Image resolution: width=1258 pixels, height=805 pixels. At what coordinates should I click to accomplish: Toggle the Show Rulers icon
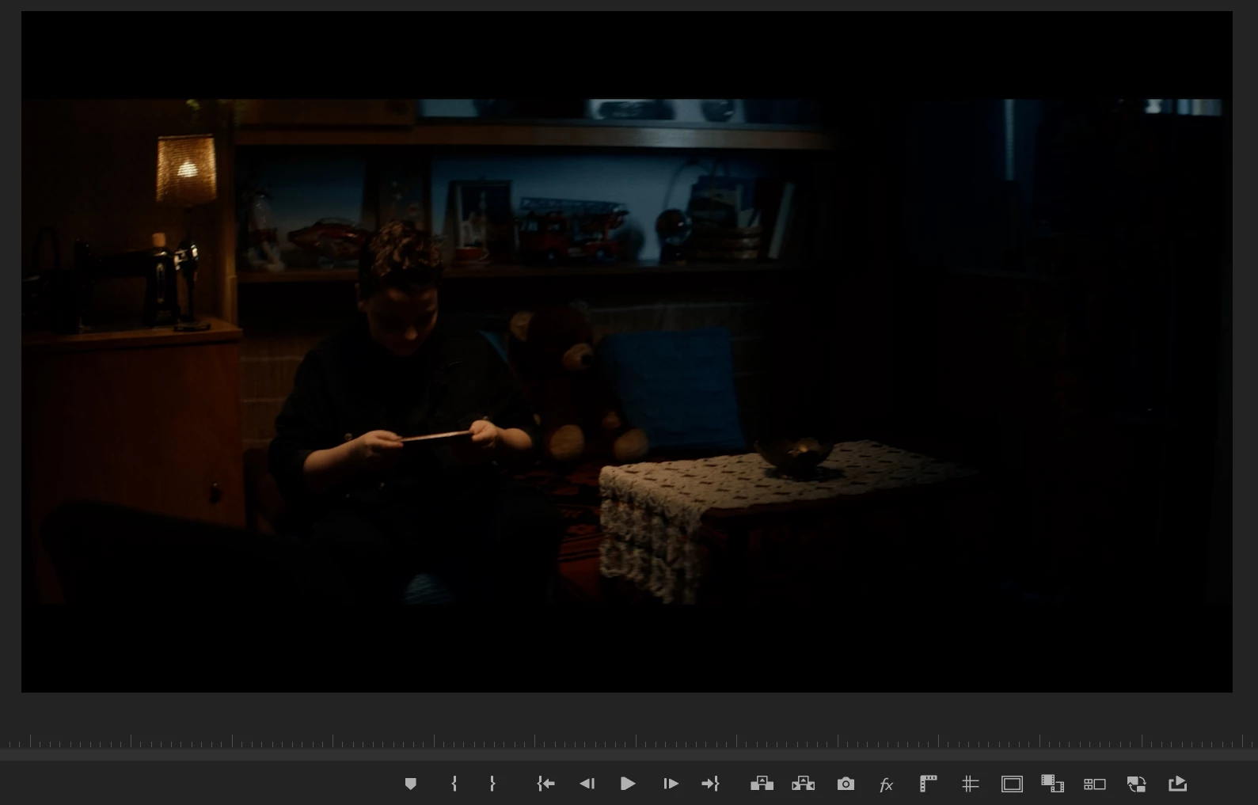pos(929,784)
